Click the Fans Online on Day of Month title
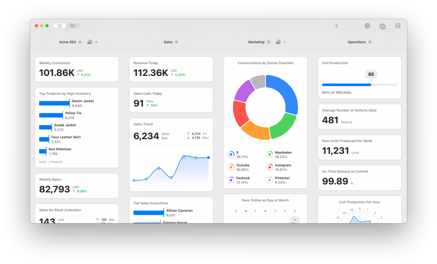437x264 pixels. [x=265, y=200]
